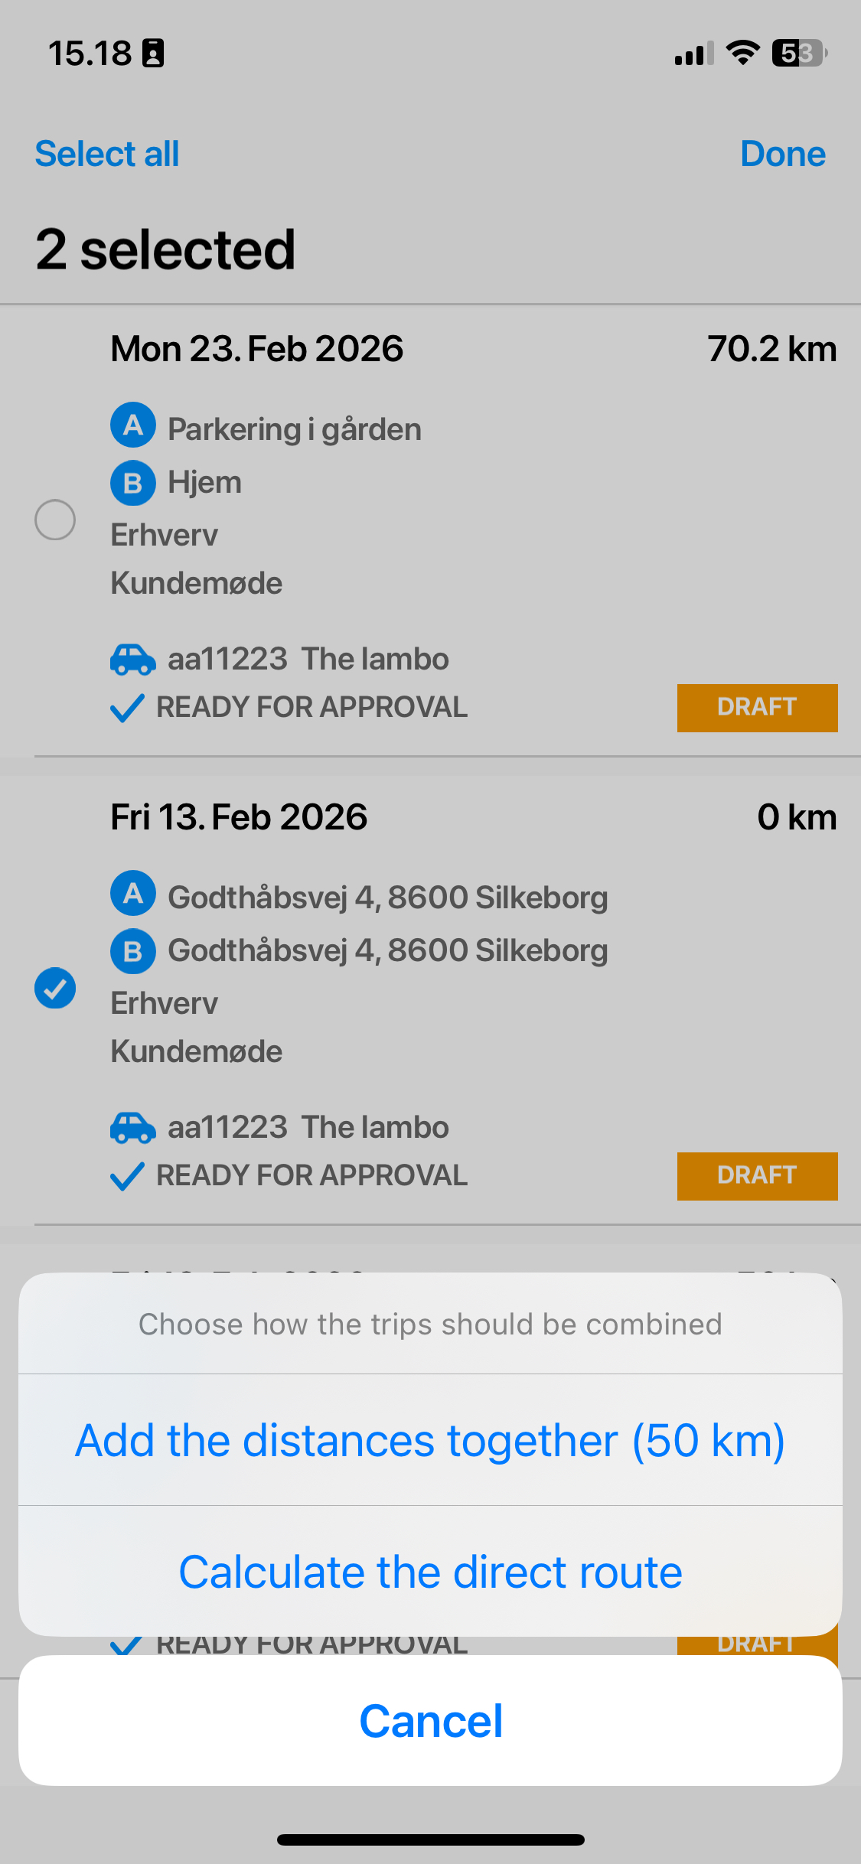Tap the battery indicator in status bar
This screenshot has width=861, height=1864.
coord(800,54)
